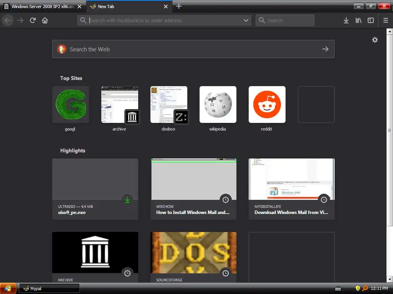
Task: Toggle the sidebar view icon
Action: point(371,20)
